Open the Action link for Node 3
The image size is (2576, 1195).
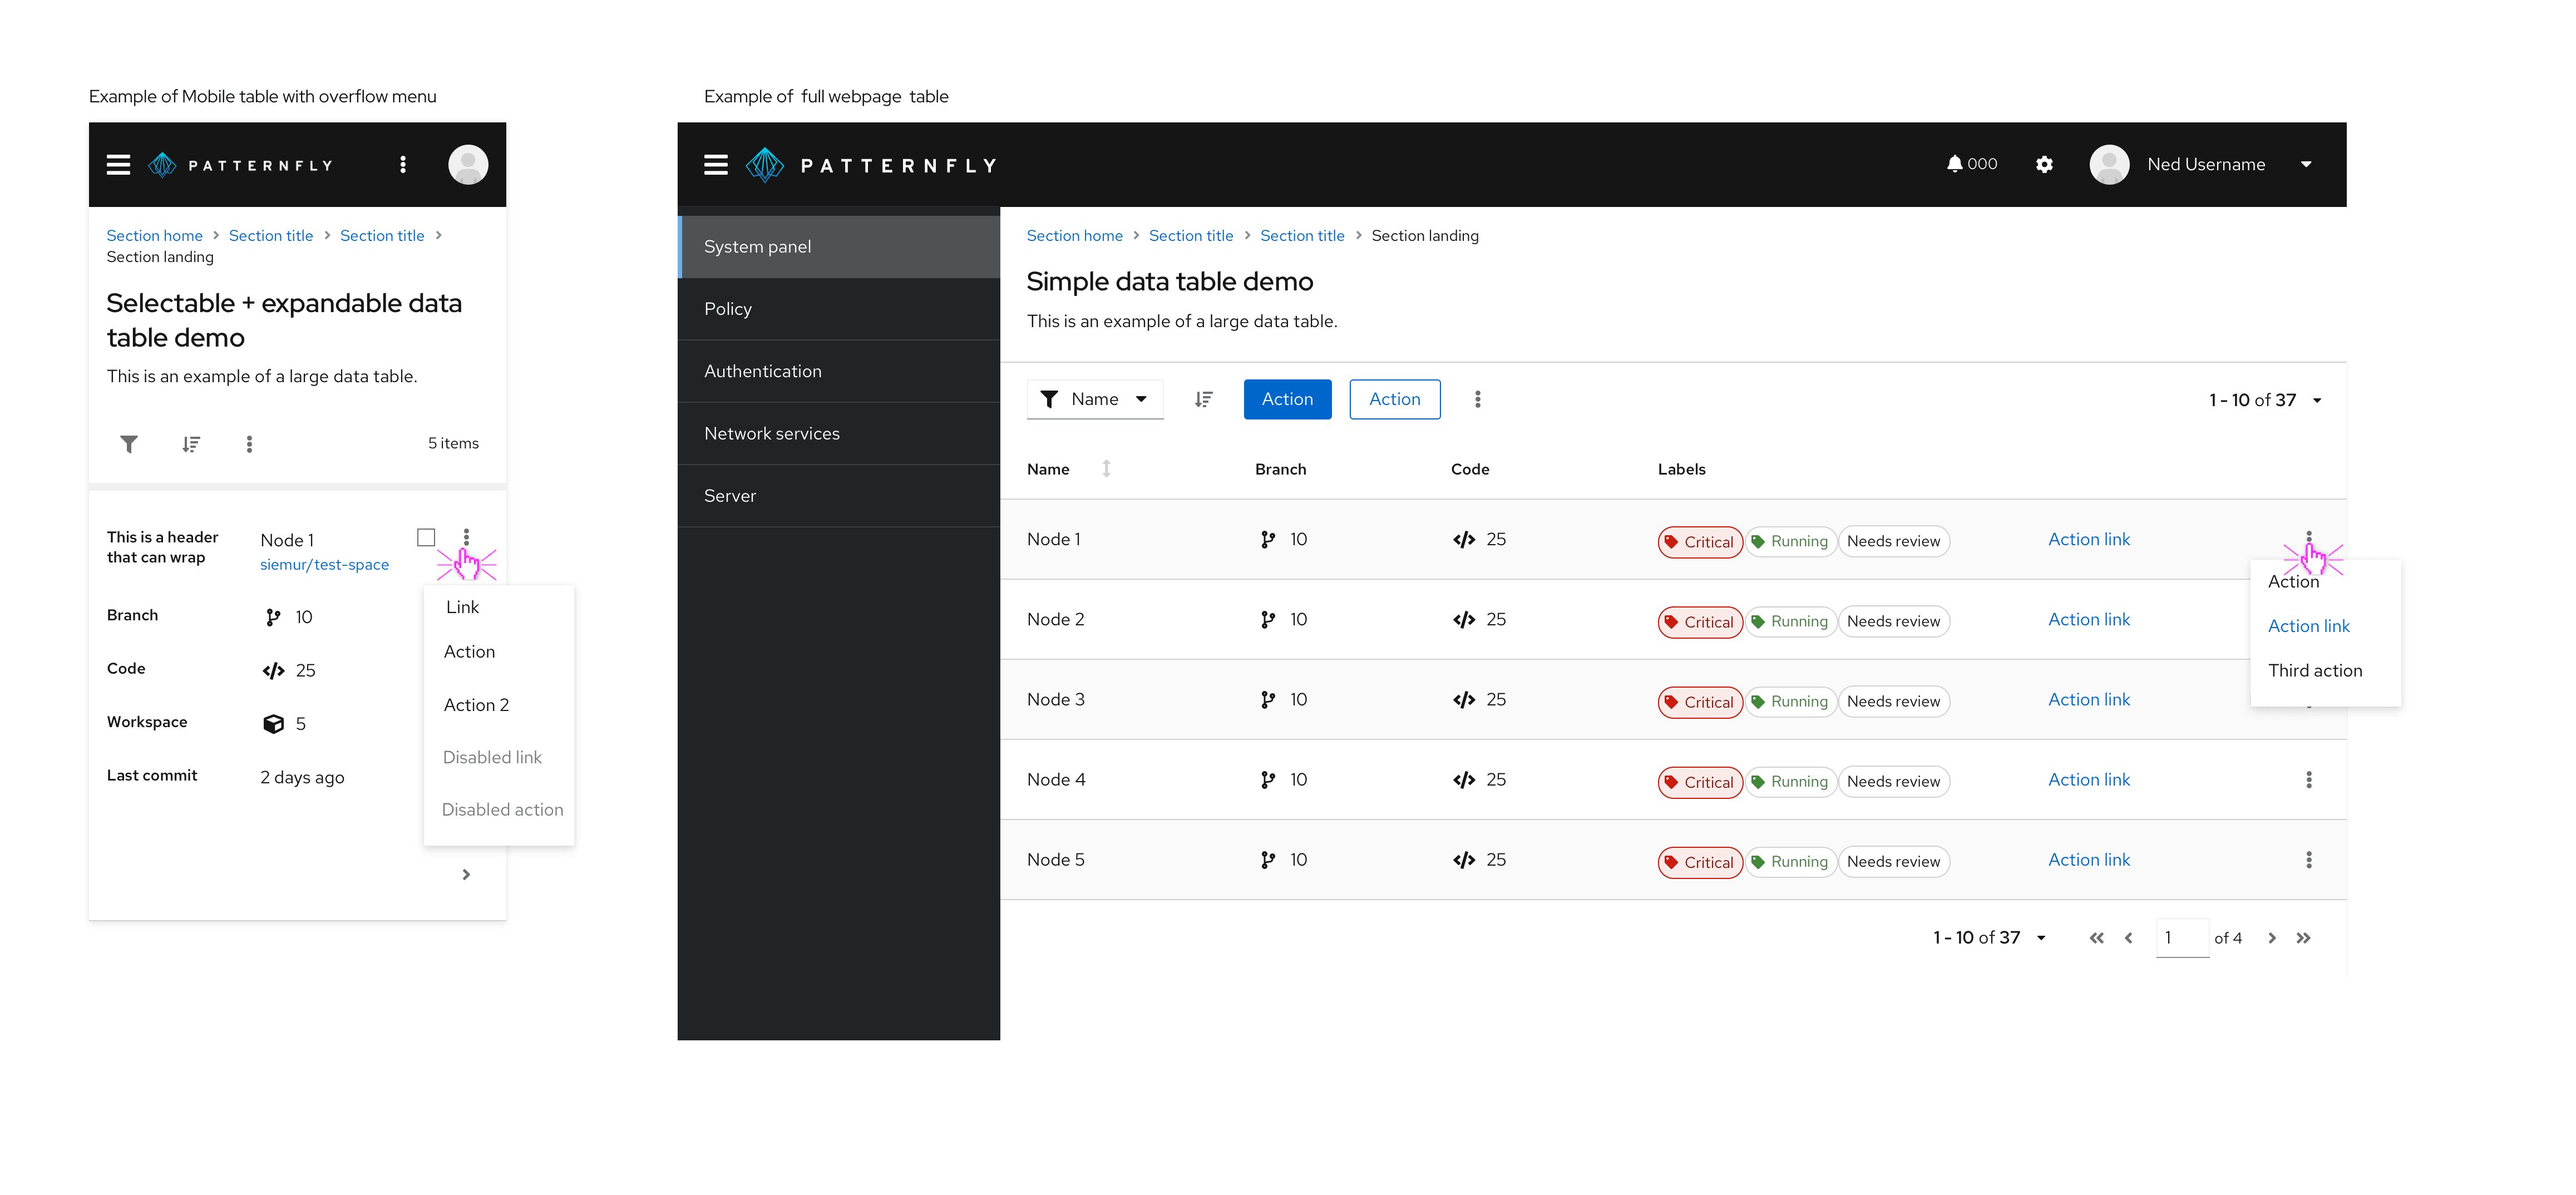pos(2088,700)
